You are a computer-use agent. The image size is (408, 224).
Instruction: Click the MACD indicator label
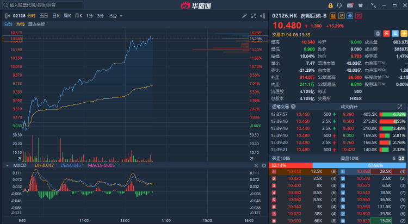20,165
